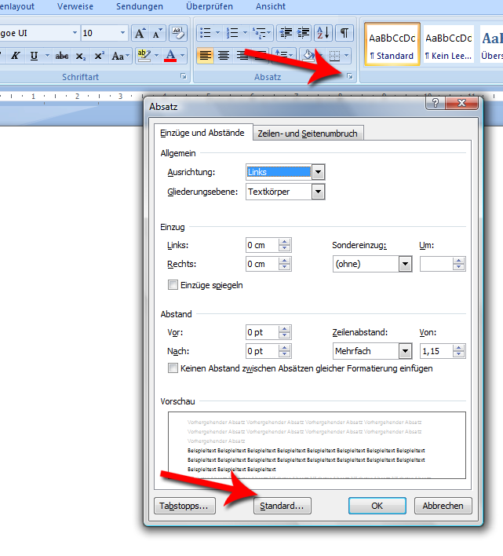Viewport: 503px width, 556px height.
Task: Cancel with the Abbrechen button
Action: point(443,506)
